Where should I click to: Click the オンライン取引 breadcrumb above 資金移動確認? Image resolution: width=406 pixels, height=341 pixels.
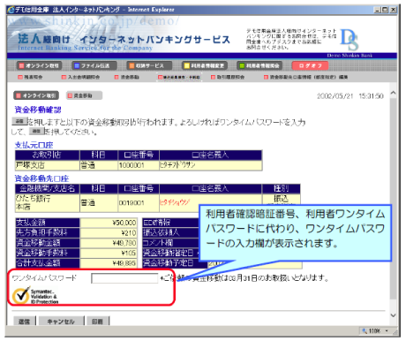(x=36, y=95)
